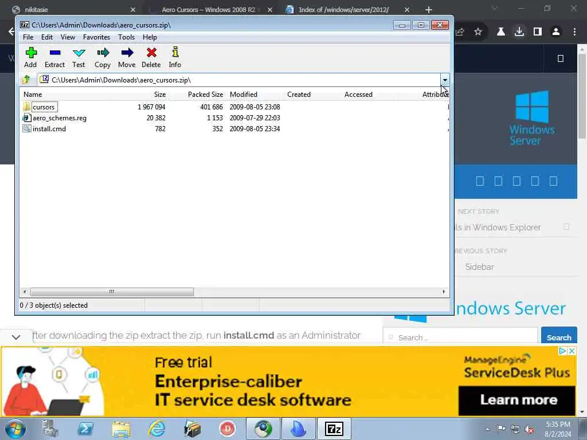
Task: Open a new browser tab
Action: [429, 10]
